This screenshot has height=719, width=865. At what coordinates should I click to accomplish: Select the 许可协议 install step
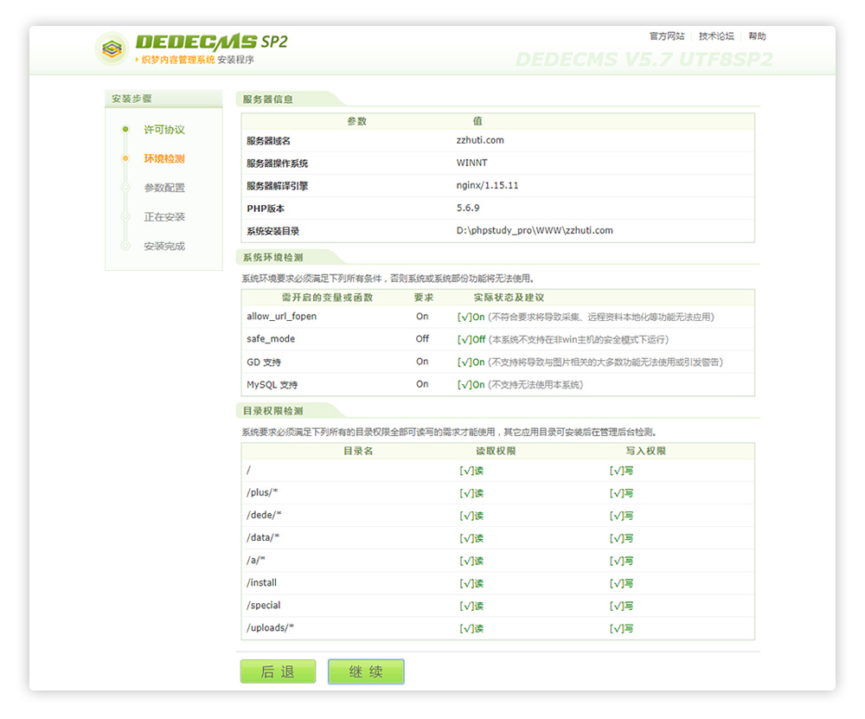[164, 130]
